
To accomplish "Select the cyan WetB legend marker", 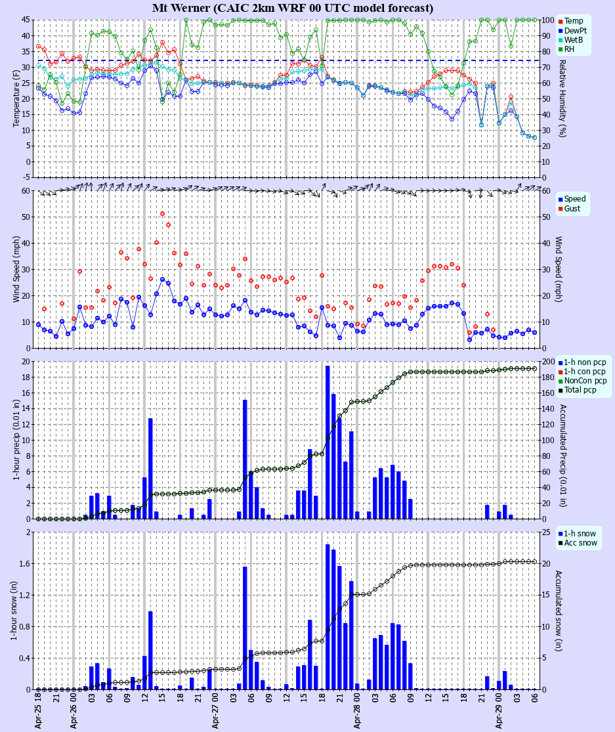I will (x=561, y=39).
